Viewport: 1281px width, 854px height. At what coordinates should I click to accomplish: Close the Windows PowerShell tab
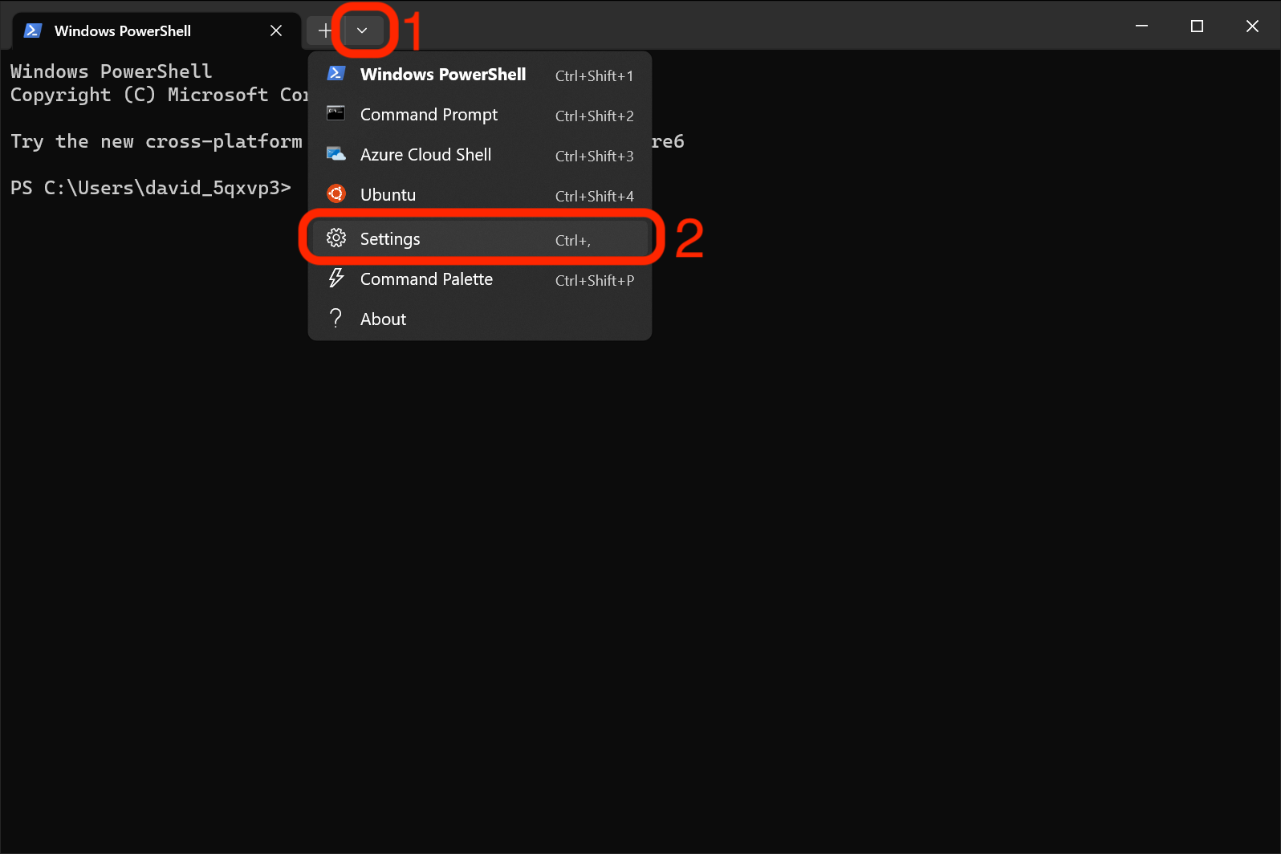tap(276, 31)
